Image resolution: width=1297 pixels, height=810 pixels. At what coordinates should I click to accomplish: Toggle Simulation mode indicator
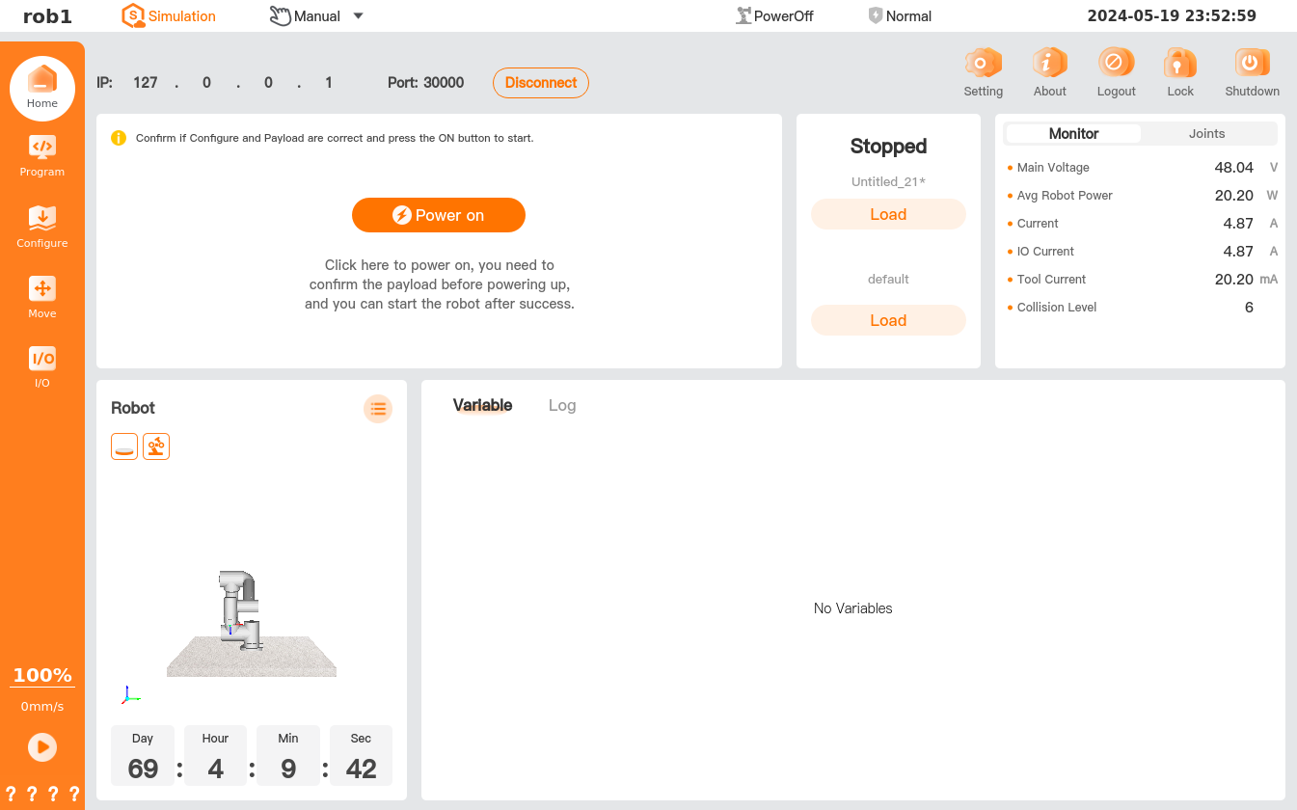coord(169,15)
